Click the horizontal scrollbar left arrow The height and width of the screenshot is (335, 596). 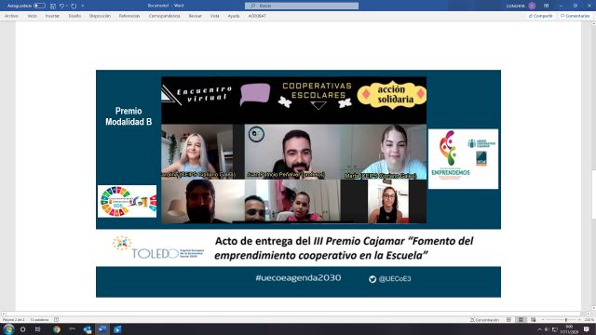(4, 314)
